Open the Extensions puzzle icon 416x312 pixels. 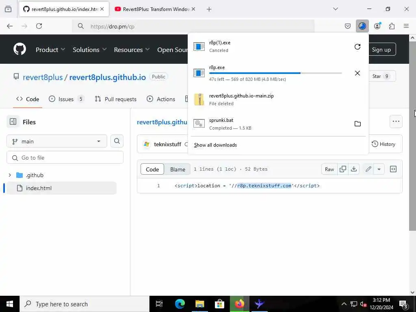392,26
